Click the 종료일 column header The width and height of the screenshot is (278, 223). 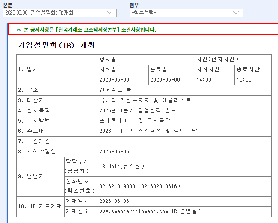172,70
